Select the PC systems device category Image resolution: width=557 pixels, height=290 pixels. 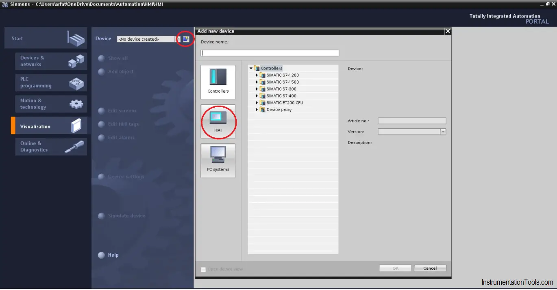218,160
